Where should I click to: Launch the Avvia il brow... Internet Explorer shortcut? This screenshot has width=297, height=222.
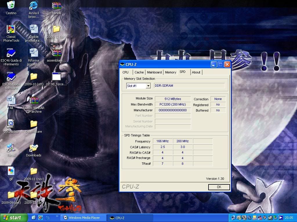pos(34,5)
